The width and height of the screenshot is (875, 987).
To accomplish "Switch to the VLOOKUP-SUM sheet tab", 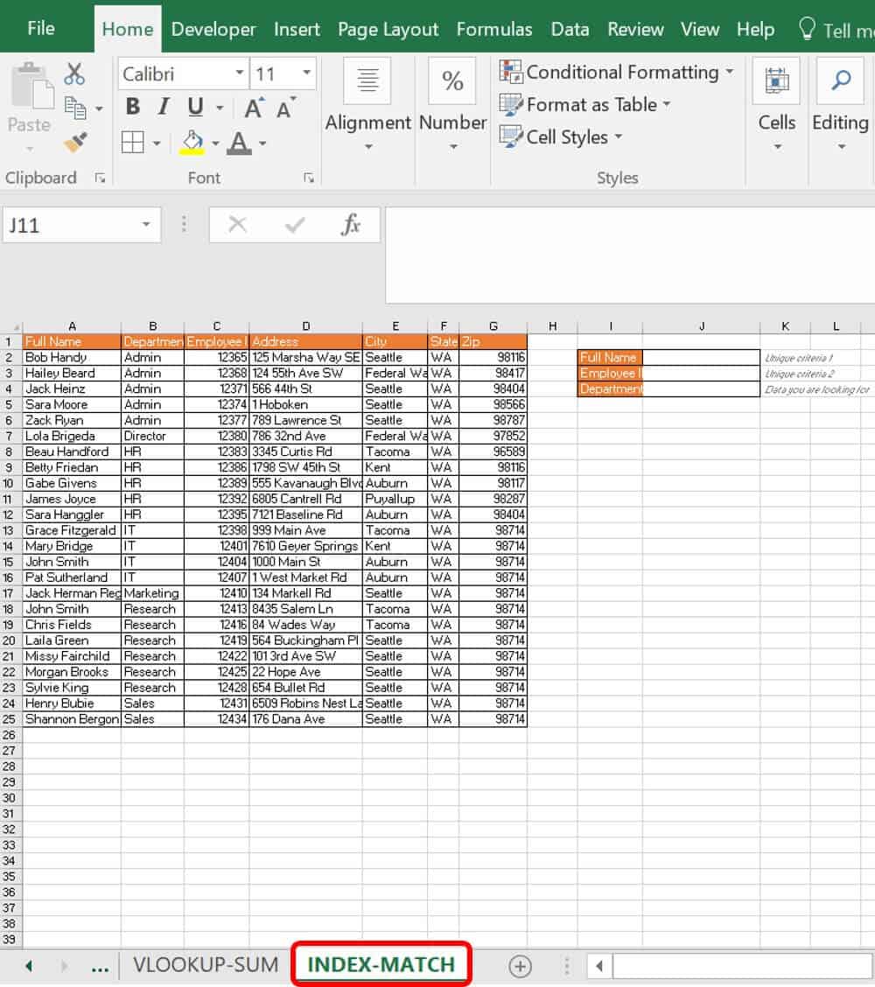I will tap(205, 964).
